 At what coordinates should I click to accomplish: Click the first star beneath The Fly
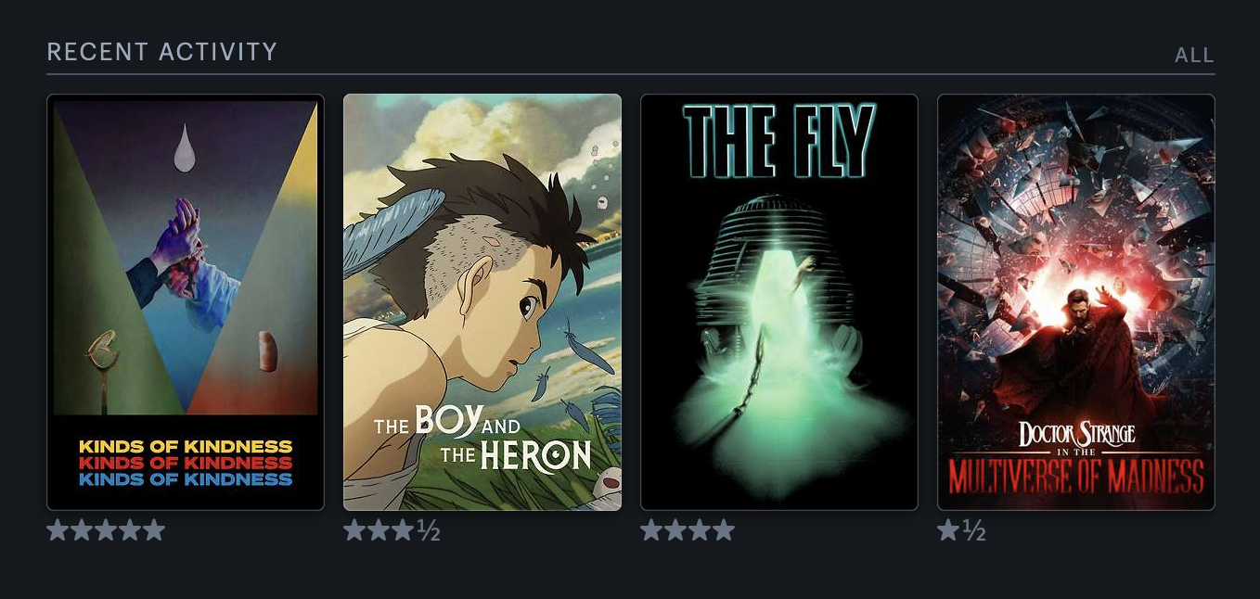coord(651,530)
